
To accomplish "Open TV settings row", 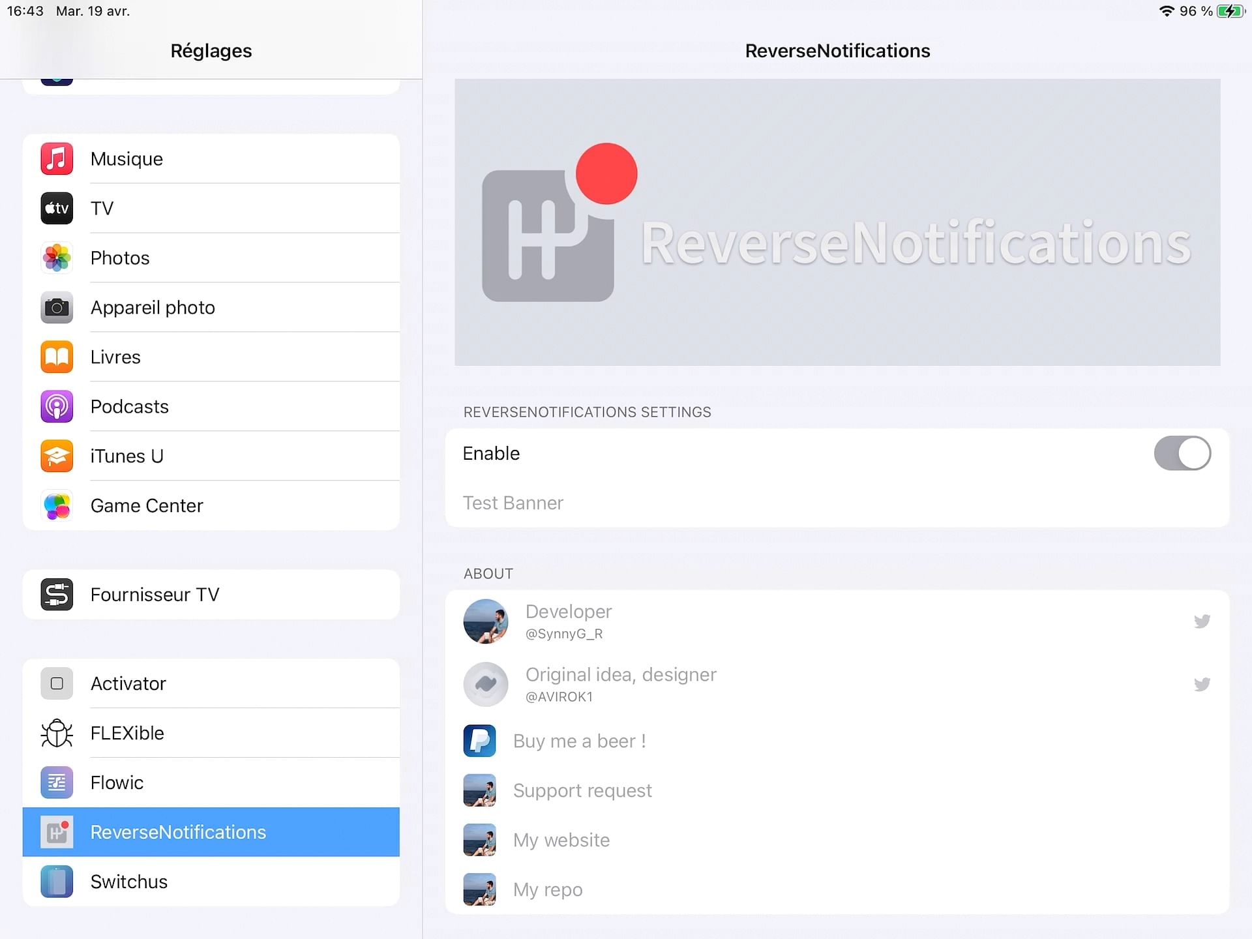I will click(x=211, y=208).
